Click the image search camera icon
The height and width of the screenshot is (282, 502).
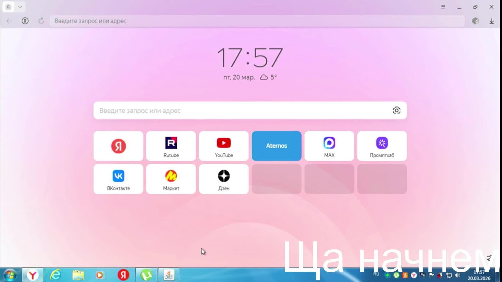click(396, 110)
